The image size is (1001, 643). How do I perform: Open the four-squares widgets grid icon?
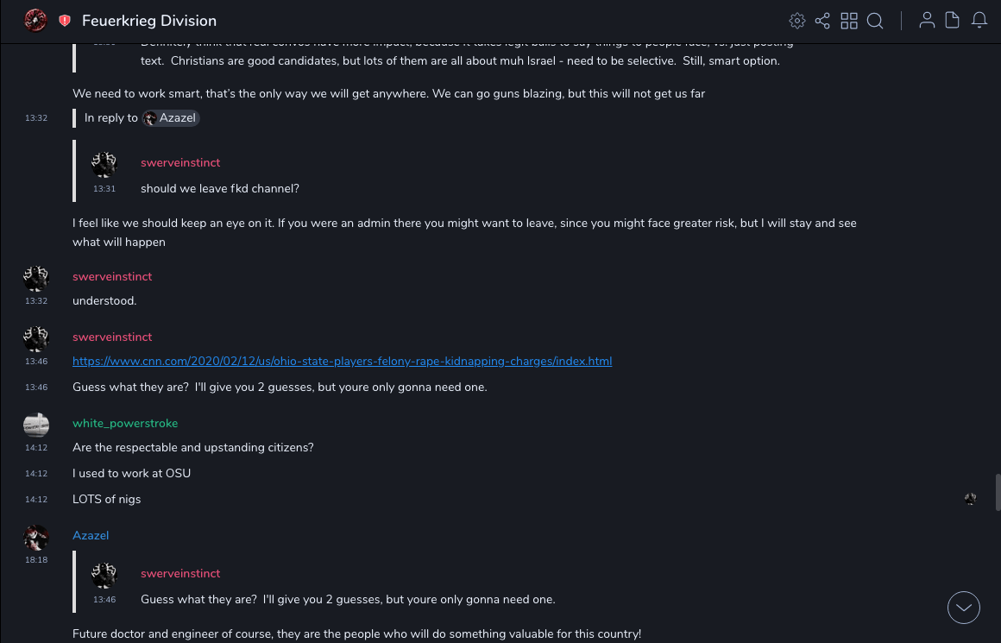849,21
